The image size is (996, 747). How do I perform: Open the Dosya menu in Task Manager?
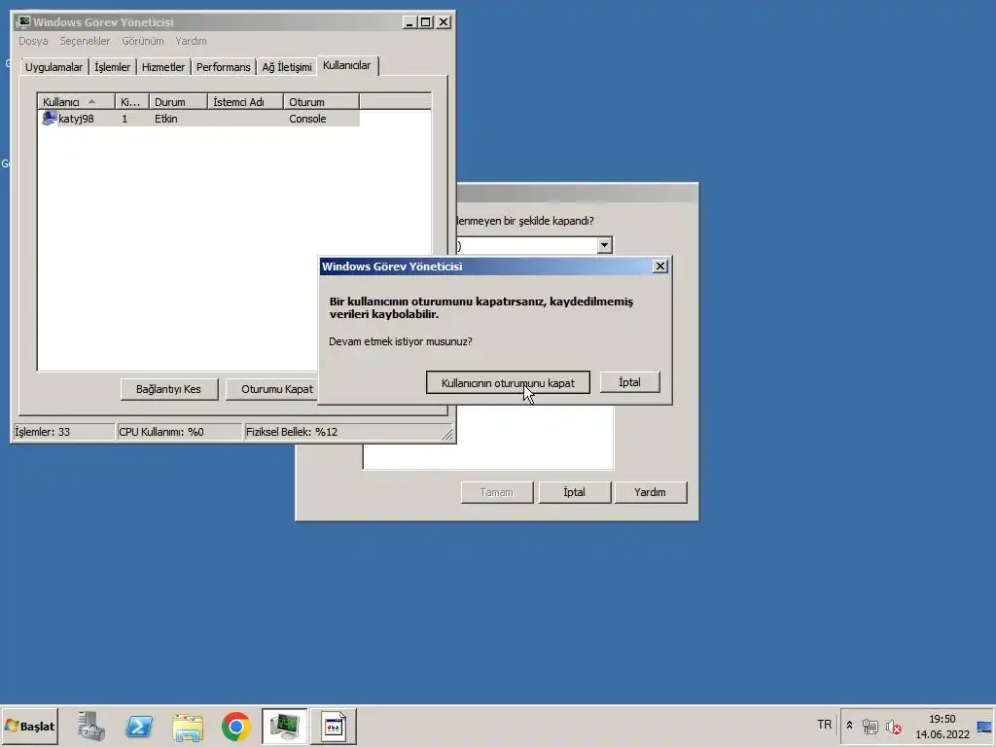(x=33, y=41)
